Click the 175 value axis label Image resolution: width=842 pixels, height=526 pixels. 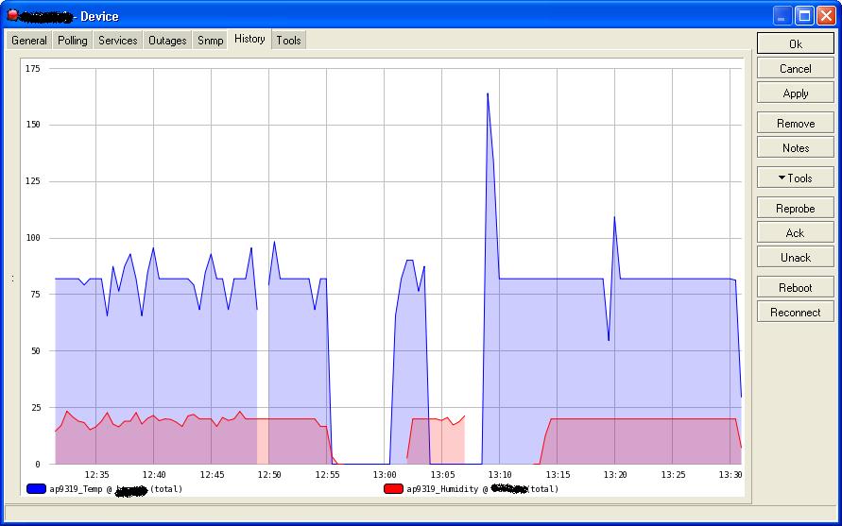32,69
